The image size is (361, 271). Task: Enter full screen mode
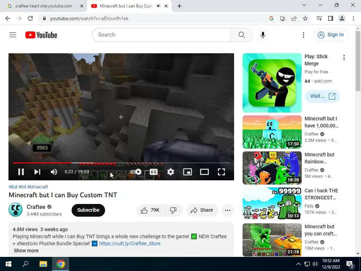[x=221, y=172]
